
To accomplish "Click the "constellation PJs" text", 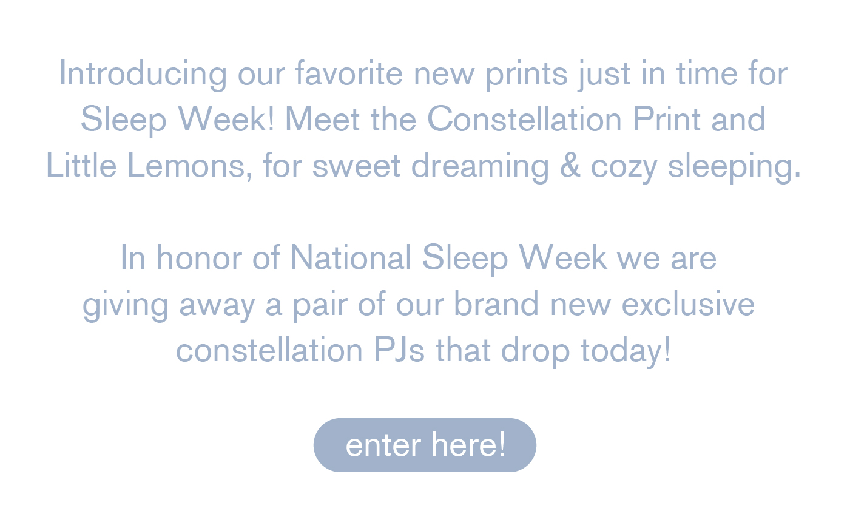I will pyautogui.click(x=300, y=350).
